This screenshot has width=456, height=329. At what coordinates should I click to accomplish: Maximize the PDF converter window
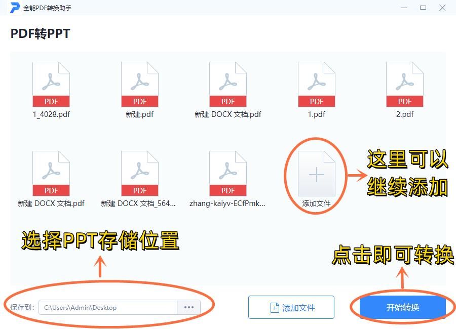(x=423, y=8)
